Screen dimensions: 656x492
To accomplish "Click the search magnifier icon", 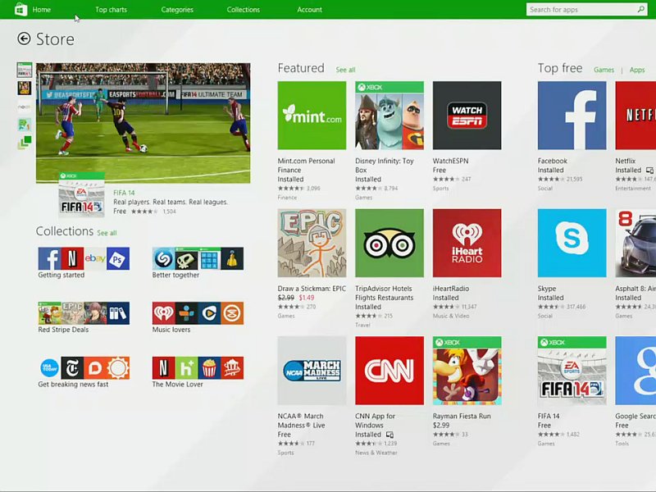I will (641, 9).
